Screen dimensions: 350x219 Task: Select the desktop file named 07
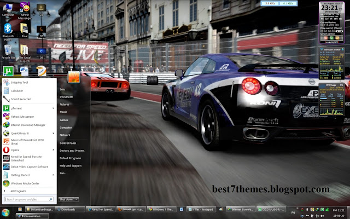click(42, 31)
